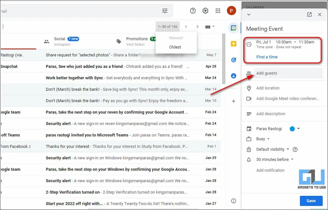
Task: Expand the Default visibility dropdown
Action: [x=273, y=149]
